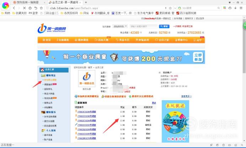Click the site search keyword input field
Viewport: 246px width, 148px height.
pyautogui.click(x=143, y=27)
